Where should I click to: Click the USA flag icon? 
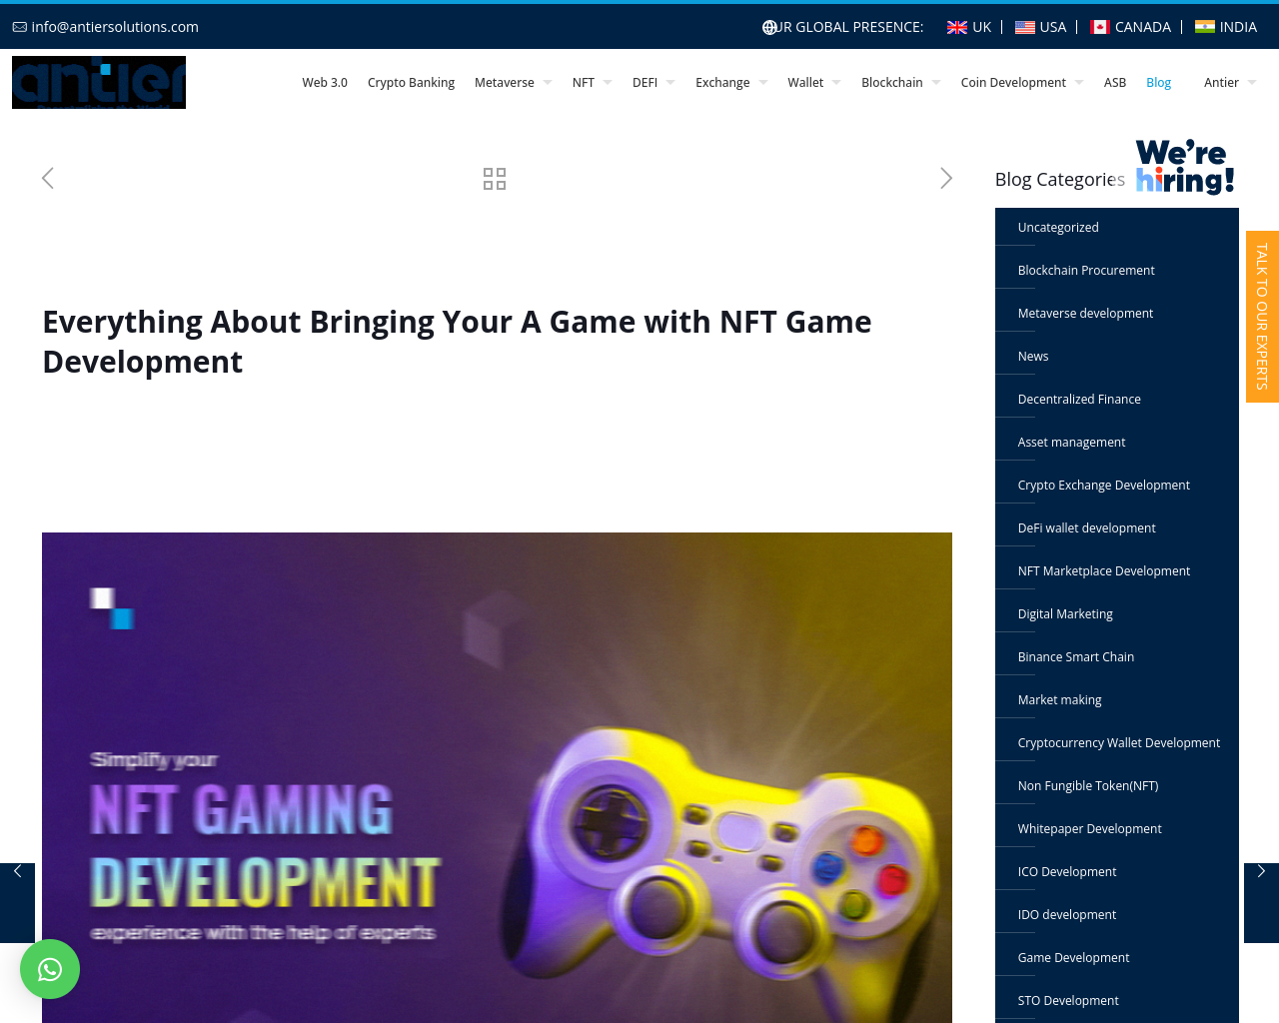coord(1025,27)
